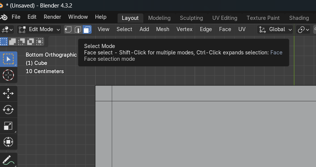Select the Annotate pencil tool
Viewport: 316px width, 167px height.
pos(8,160)
